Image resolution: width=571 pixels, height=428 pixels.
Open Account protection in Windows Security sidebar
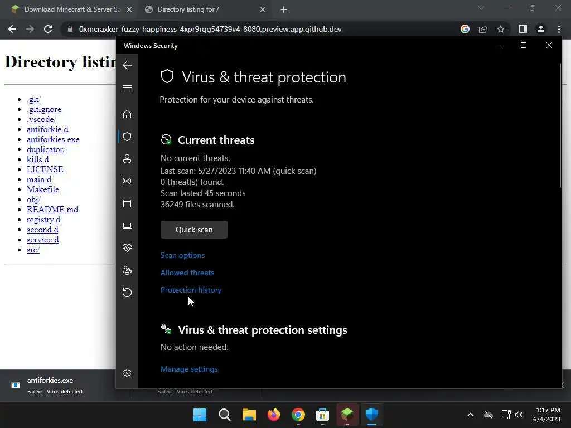click(127, 159)
